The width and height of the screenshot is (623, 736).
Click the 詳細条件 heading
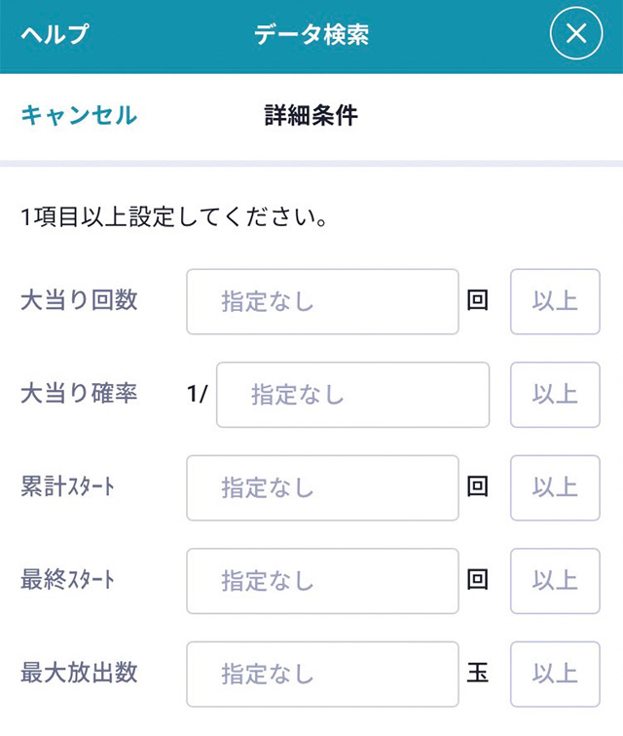coord(311,116)
